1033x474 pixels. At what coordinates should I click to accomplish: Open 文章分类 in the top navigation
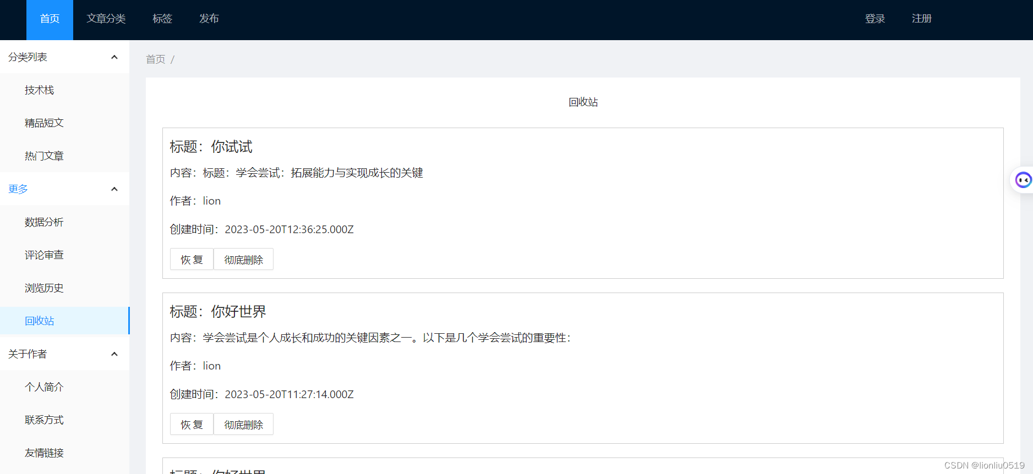click(106, 19)
